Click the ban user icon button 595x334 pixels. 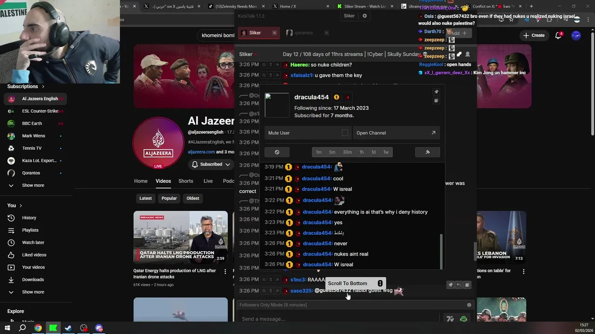[277, 152]
